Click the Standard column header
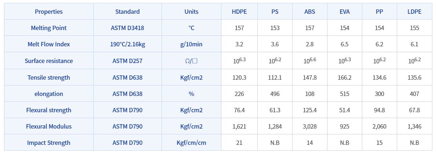The image size is (436, 155). point(127,12)
